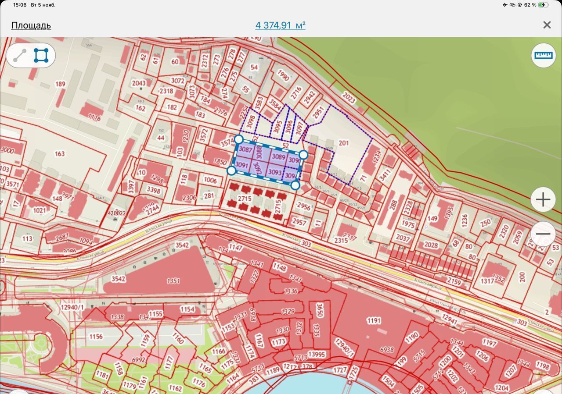Select parcel 201 with dotted outline
This screenshot has width=562, height=394.
click(343, 143)
